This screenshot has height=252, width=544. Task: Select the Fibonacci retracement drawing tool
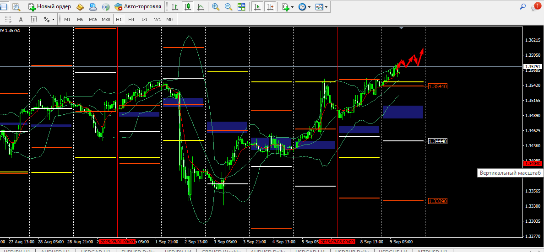(x=8, y=19)
